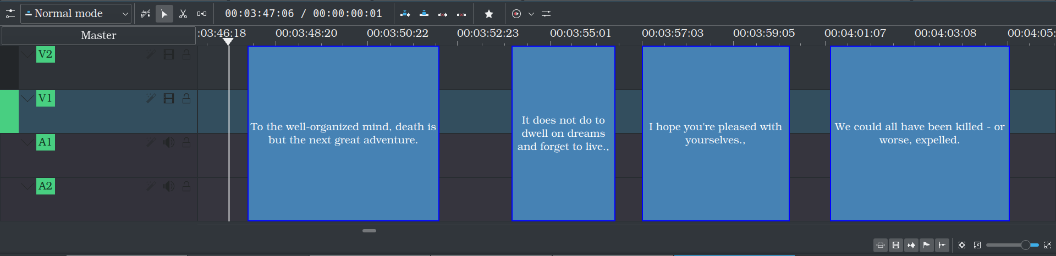Select the V2 track label
Viewport: 1056px width, 256px height.
[46, 54]
